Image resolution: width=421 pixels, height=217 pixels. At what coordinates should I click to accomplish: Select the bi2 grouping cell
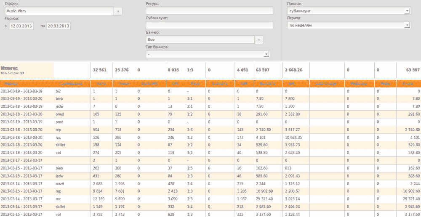(x=58, y=91)
